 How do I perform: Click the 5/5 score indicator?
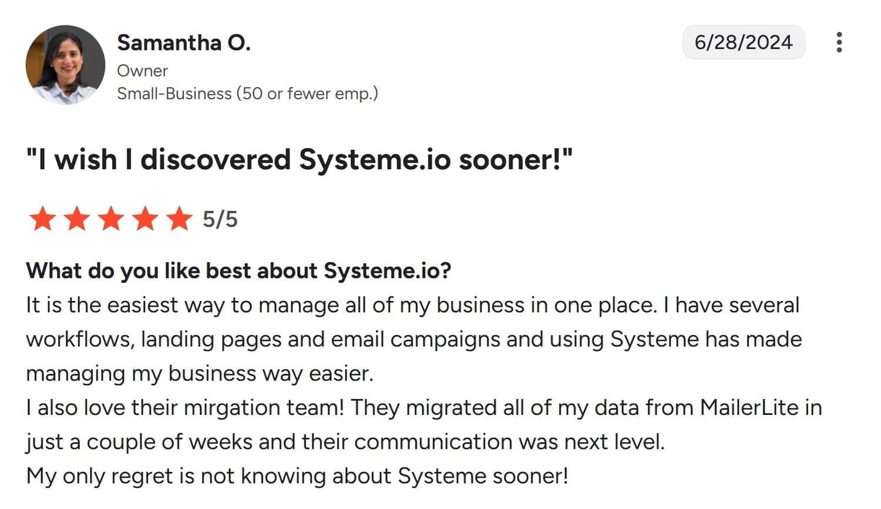(x=219, y=219)
